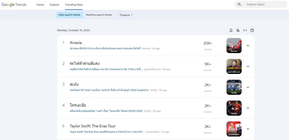Image resolution: width=289 pixels, height=140 pixels.
Task: Open the Taylor Swift Eras Tour article link
Action: coord(107,132)
